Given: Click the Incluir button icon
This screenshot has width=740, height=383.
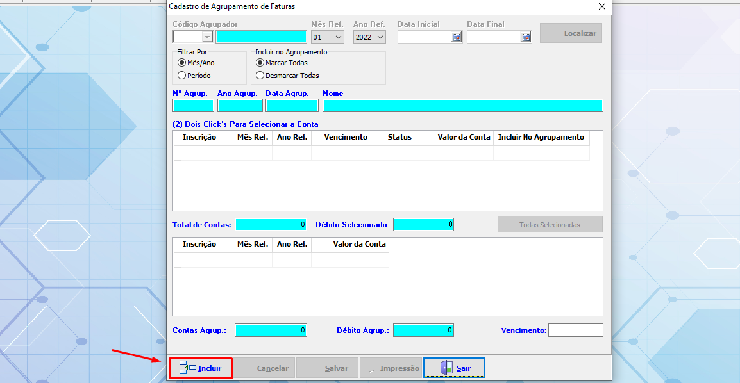Looking at the screenshot, I should tap(188, 368).
